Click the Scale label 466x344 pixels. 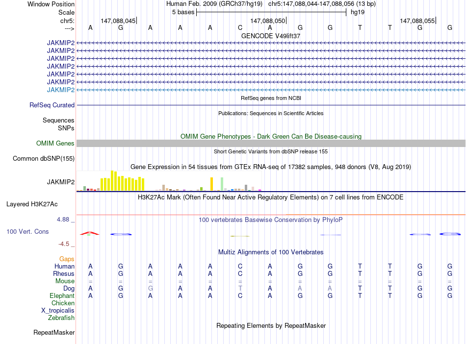(x=66, y=12)
